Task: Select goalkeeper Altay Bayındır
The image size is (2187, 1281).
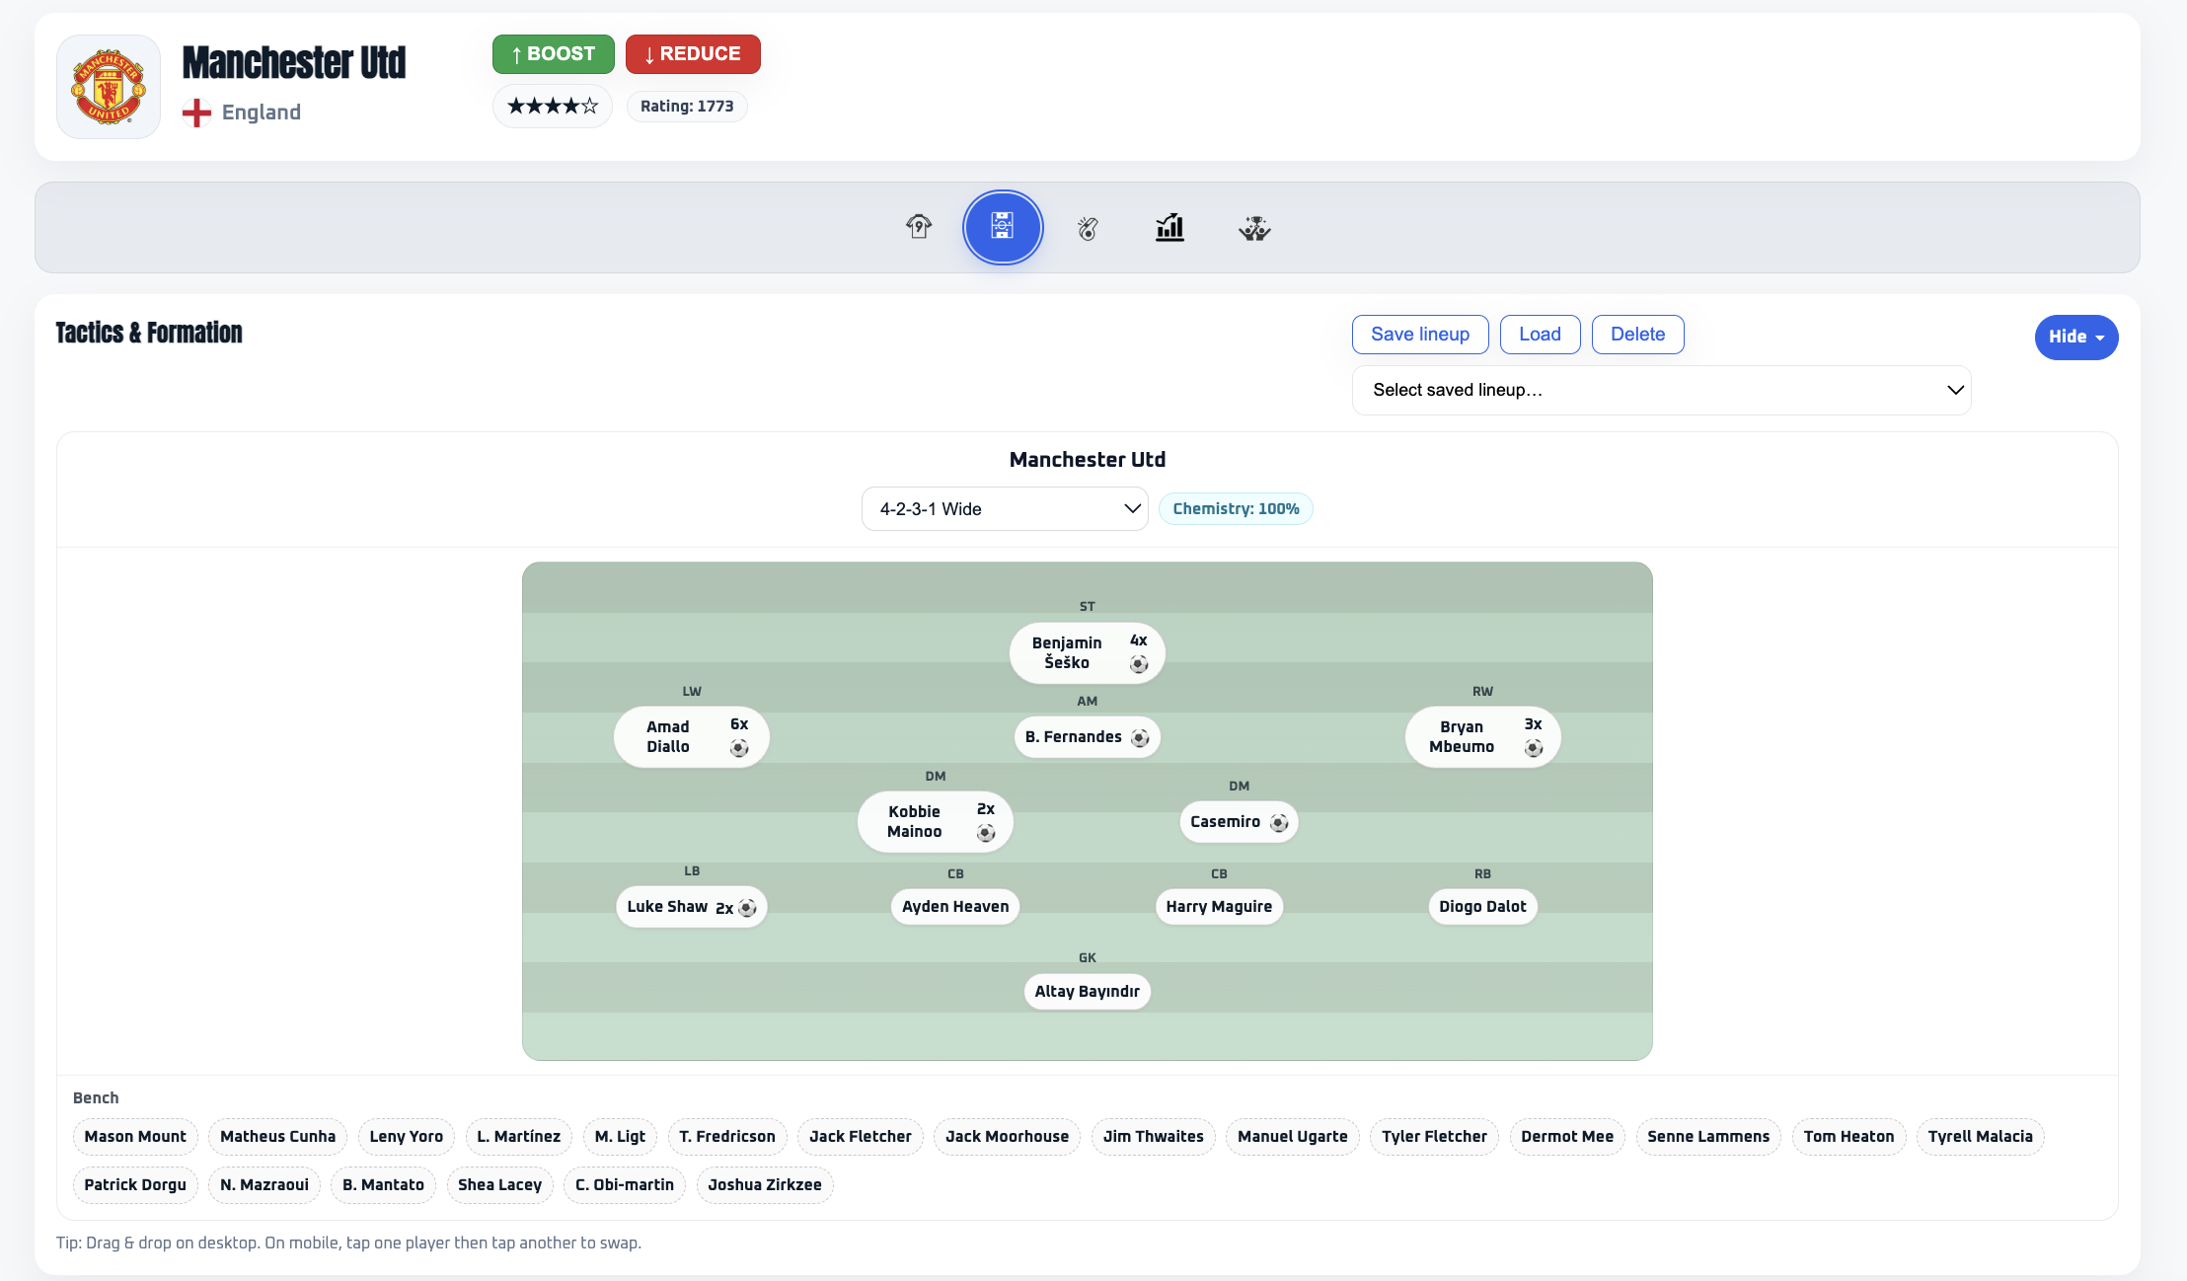Action: click(1088, 992)
